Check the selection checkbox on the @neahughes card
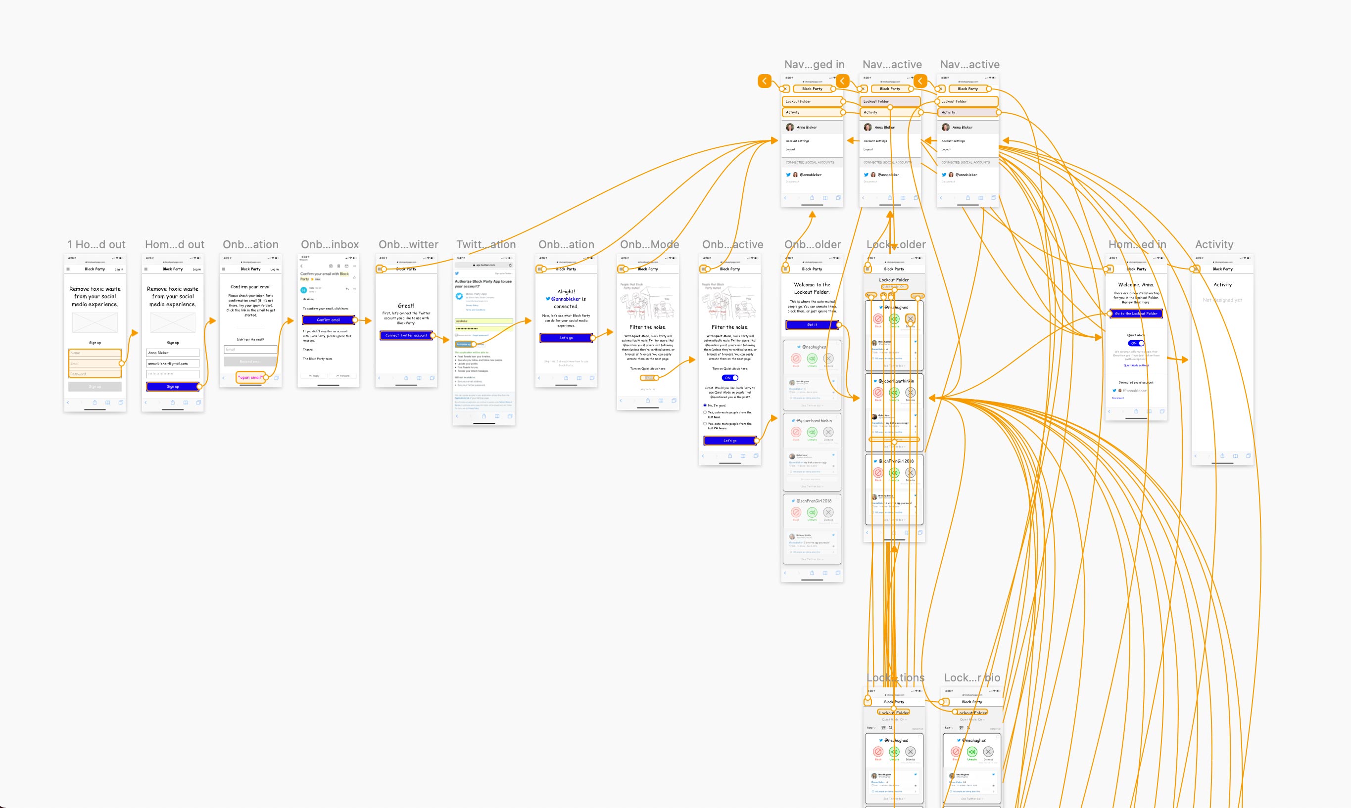The width and height of the screenshot is (1351, 808). (920, 305)
